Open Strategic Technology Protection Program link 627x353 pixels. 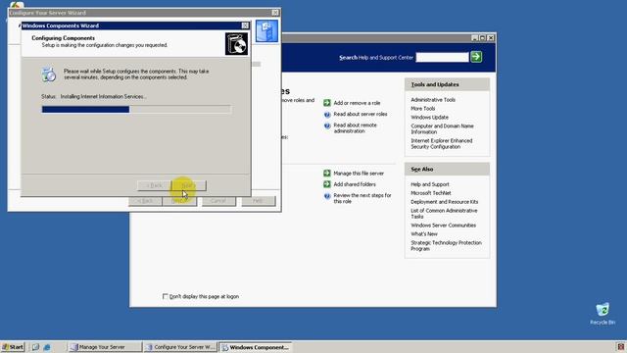[446, 246]
